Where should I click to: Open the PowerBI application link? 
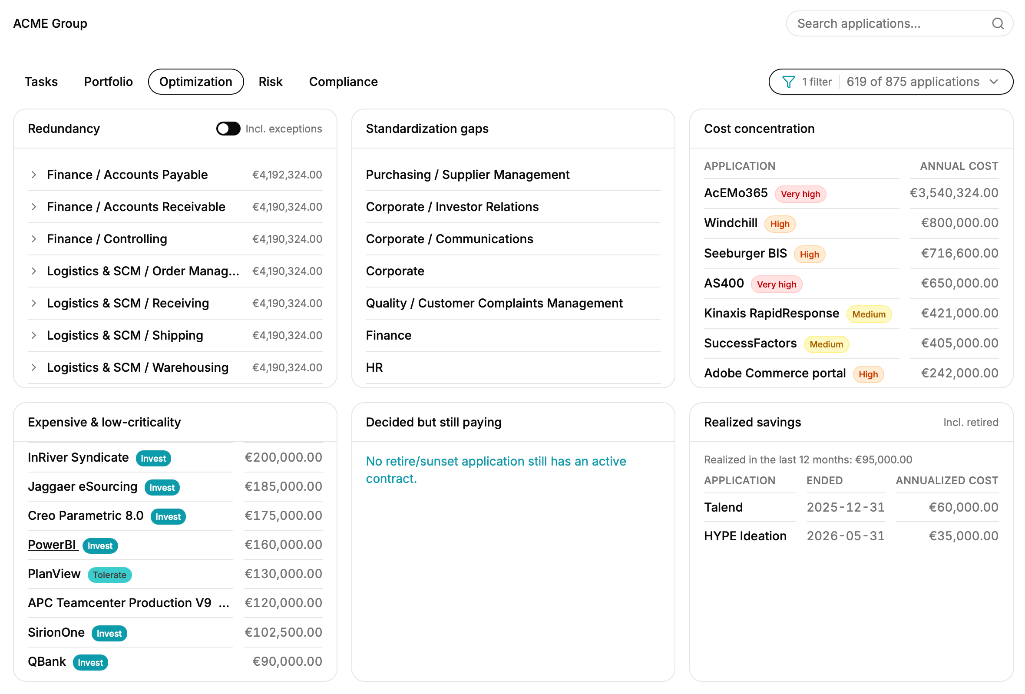pyautogui.click(x=53, y=545)
